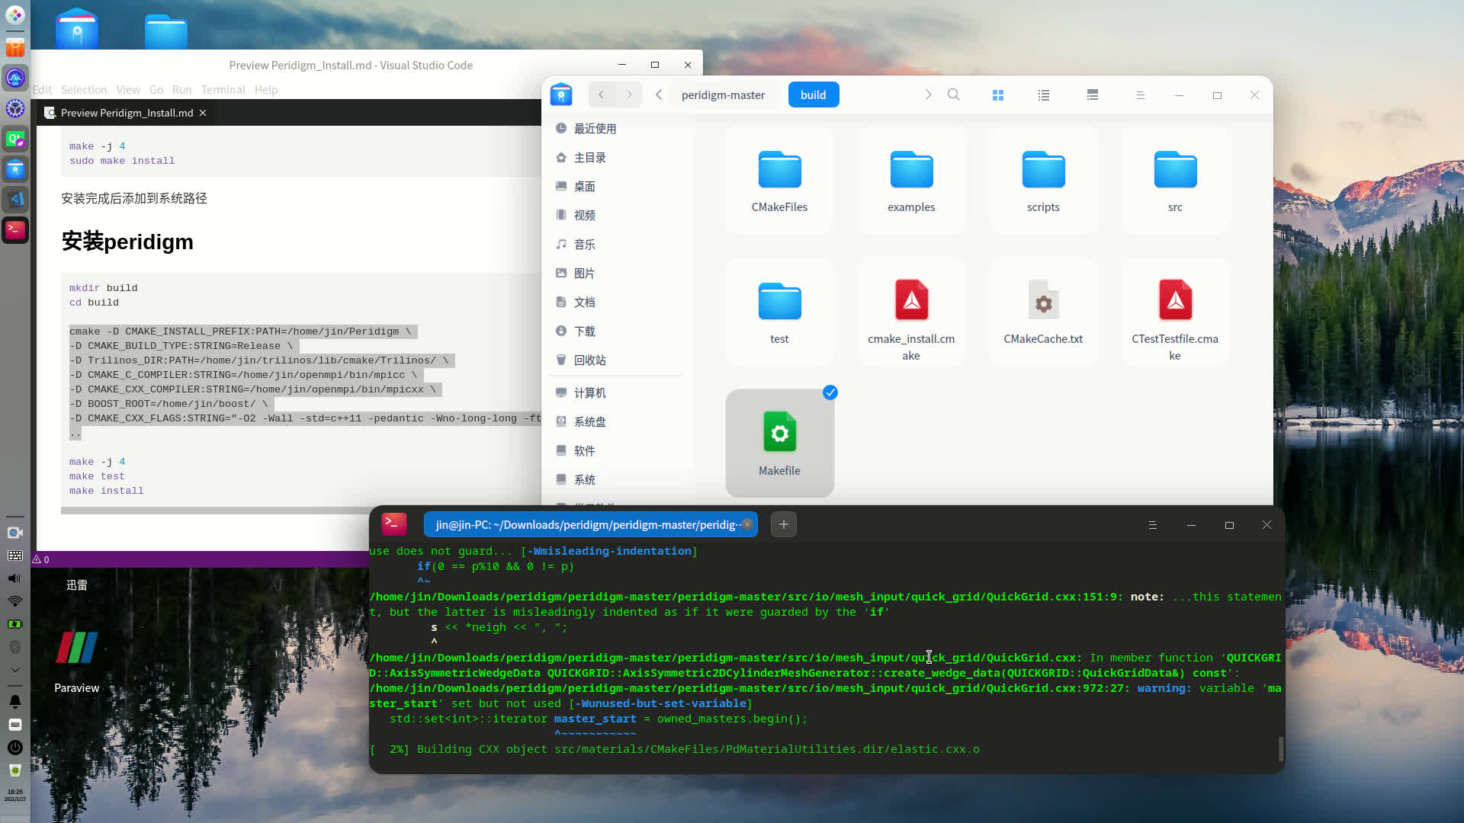Open the terminal options menu

[x=1152, y=524]
